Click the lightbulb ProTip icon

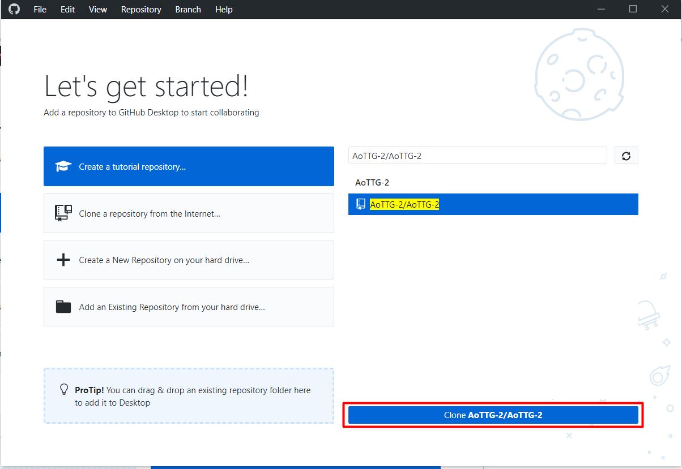point(65,390)
